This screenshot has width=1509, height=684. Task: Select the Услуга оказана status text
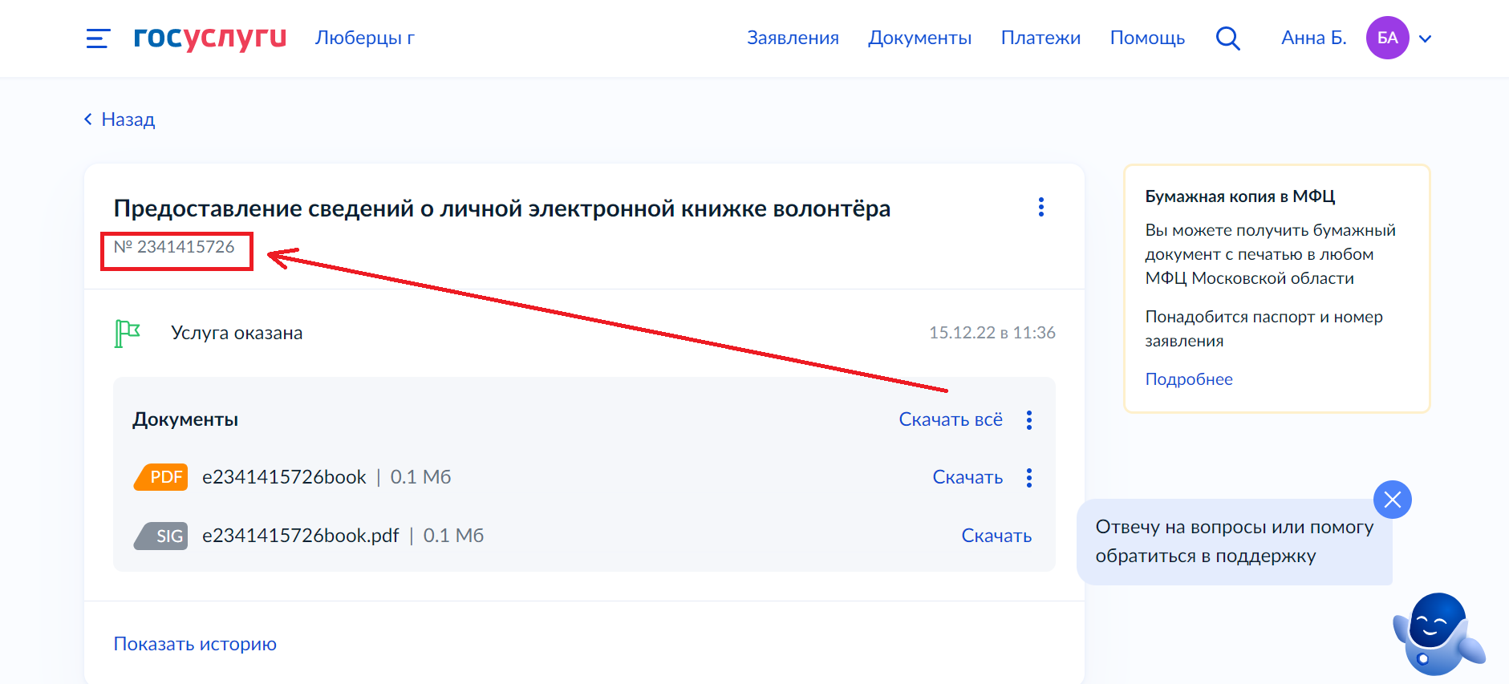pyautogui.click(x=237, y=333)
